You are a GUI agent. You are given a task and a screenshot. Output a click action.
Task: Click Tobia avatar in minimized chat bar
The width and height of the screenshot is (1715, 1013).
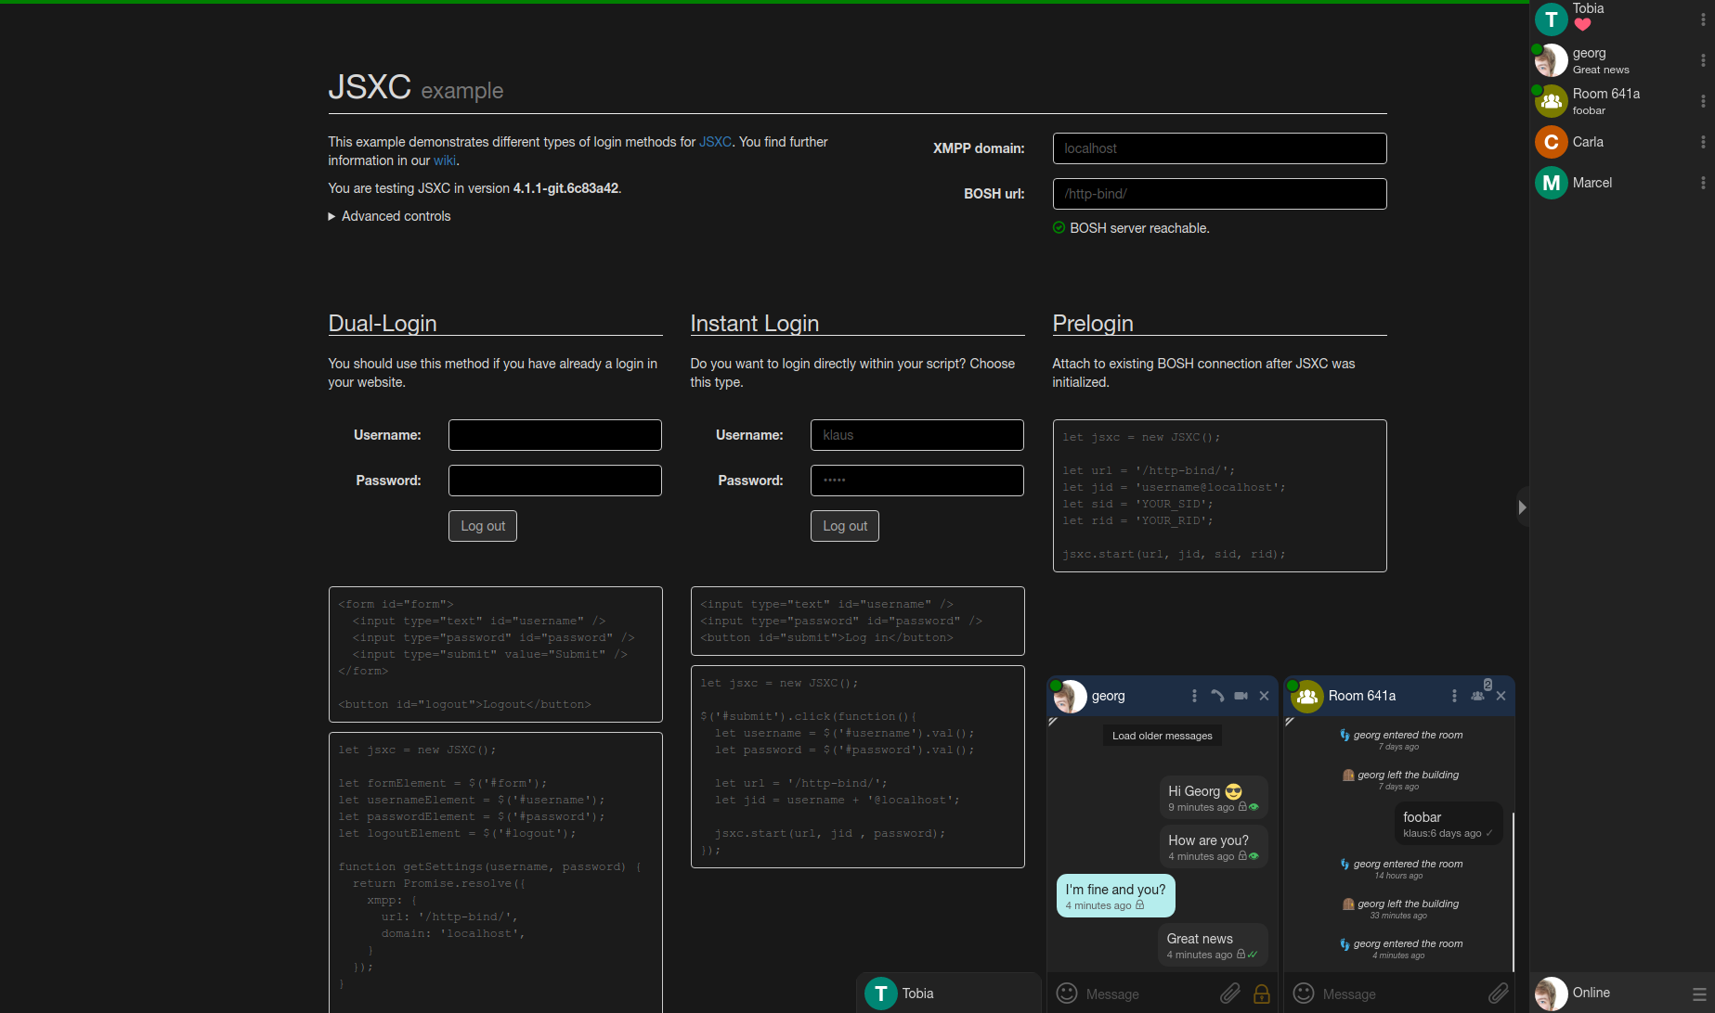click(881, 994)
